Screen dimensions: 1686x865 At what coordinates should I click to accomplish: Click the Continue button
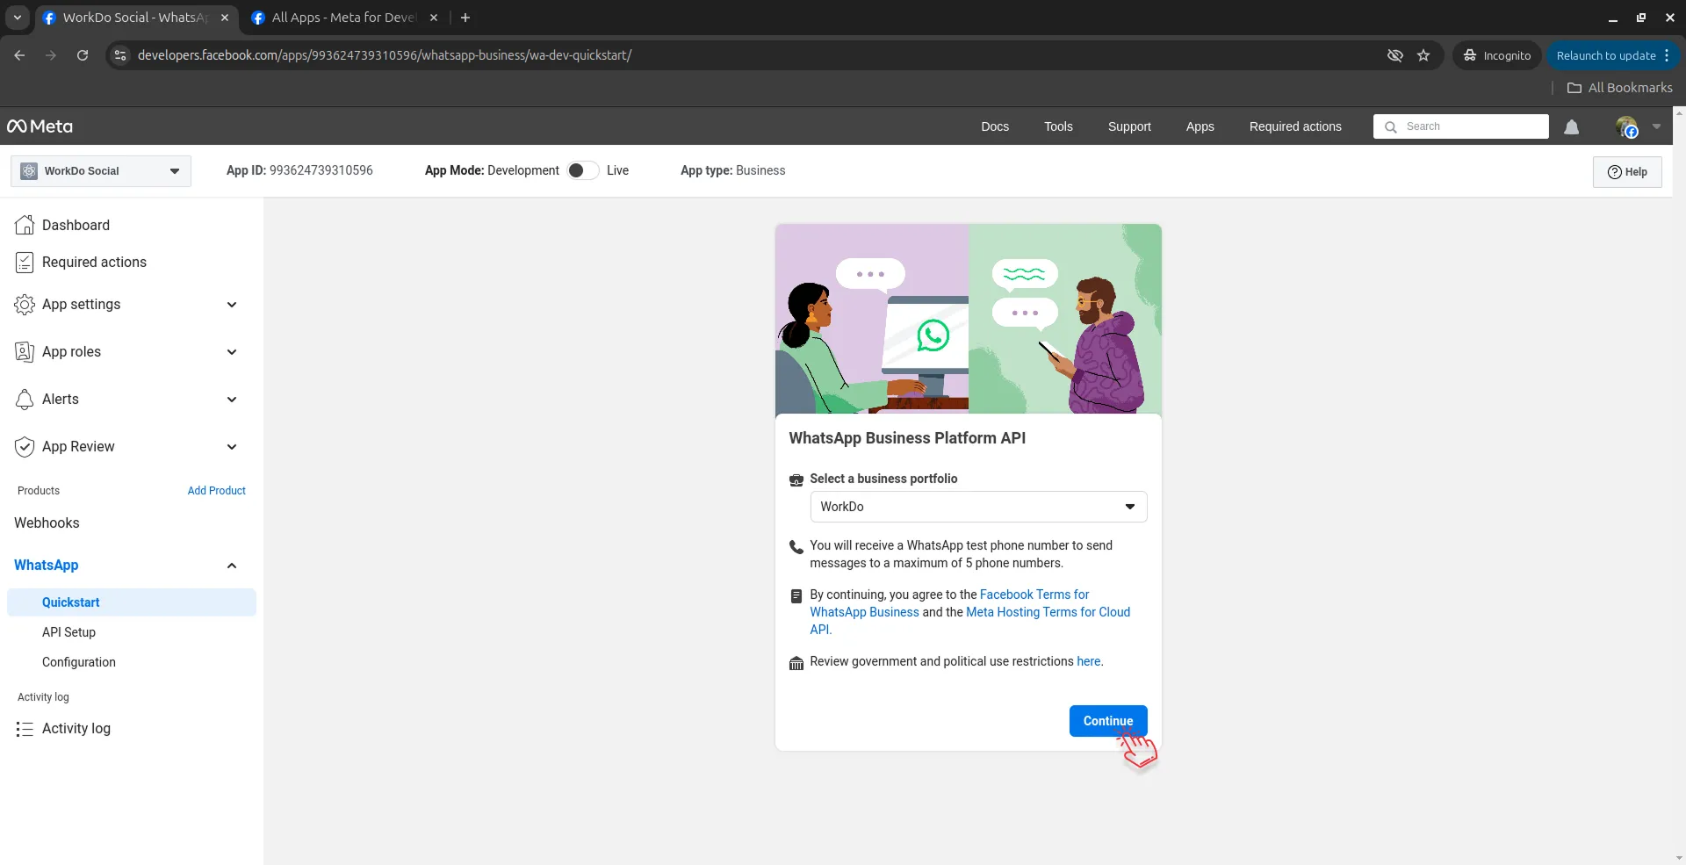pos(1108,721)
